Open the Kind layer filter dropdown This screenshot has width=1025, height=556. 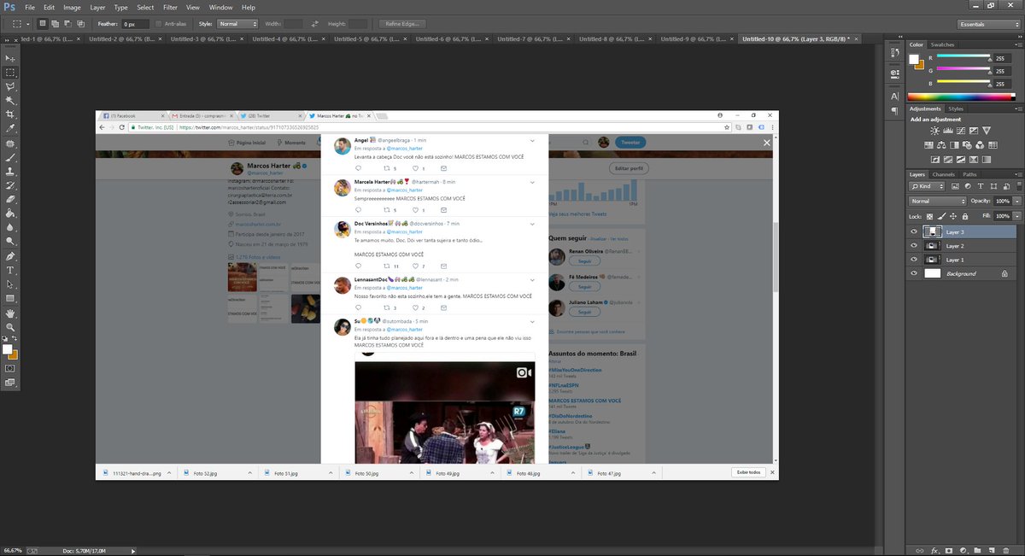click(928, 185)
